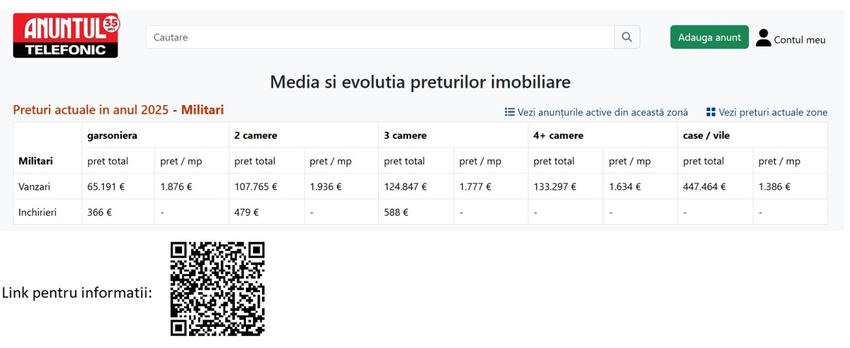
Task: Click the Adauga anunt button
Action: click(x=709, y=37)
